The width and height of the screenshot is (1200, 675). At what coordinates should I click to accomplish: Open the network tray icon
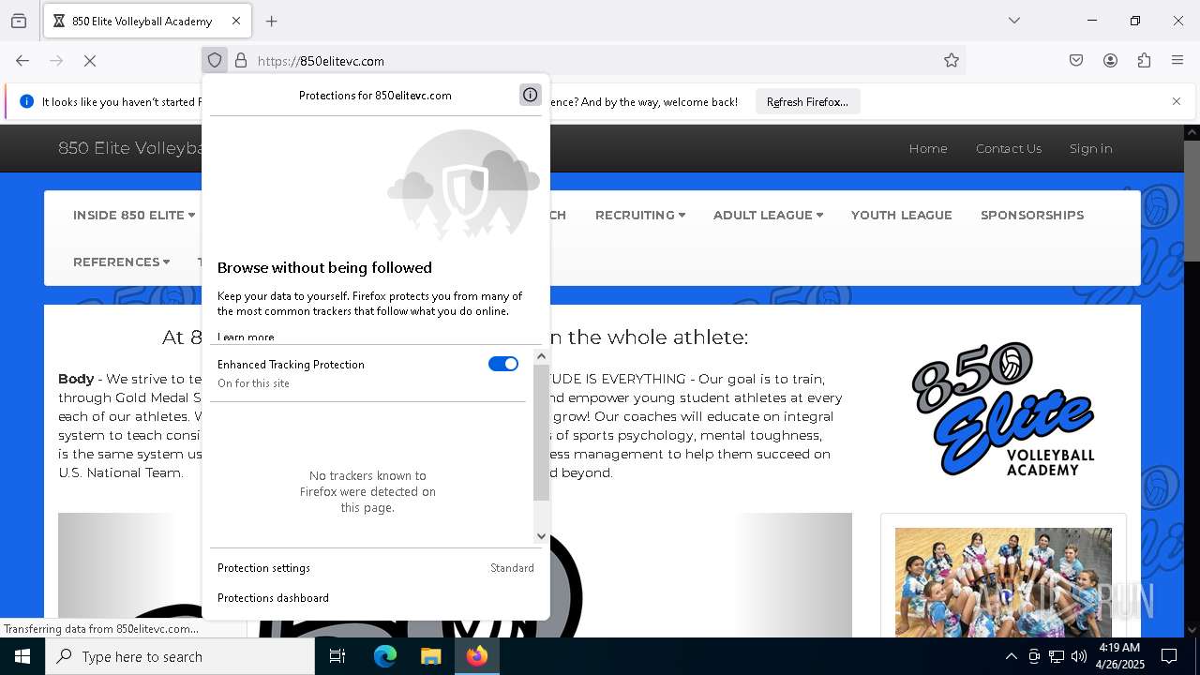[1057, 656]
